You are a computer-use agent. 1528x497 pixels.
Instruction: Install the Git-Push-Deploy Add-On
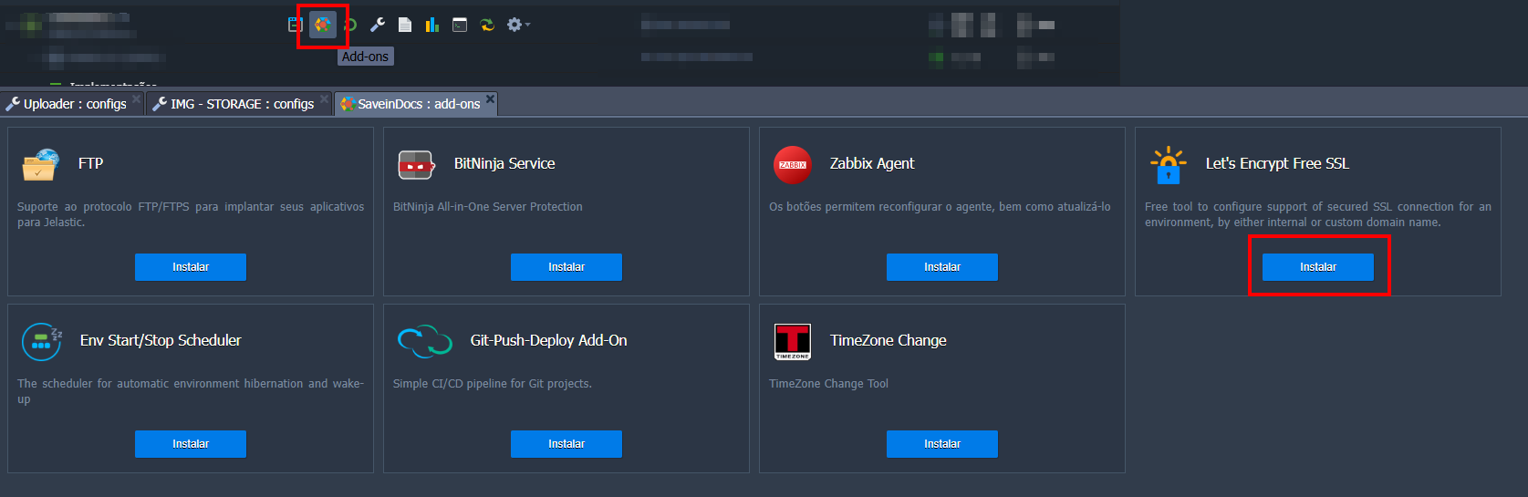[567, 444]
